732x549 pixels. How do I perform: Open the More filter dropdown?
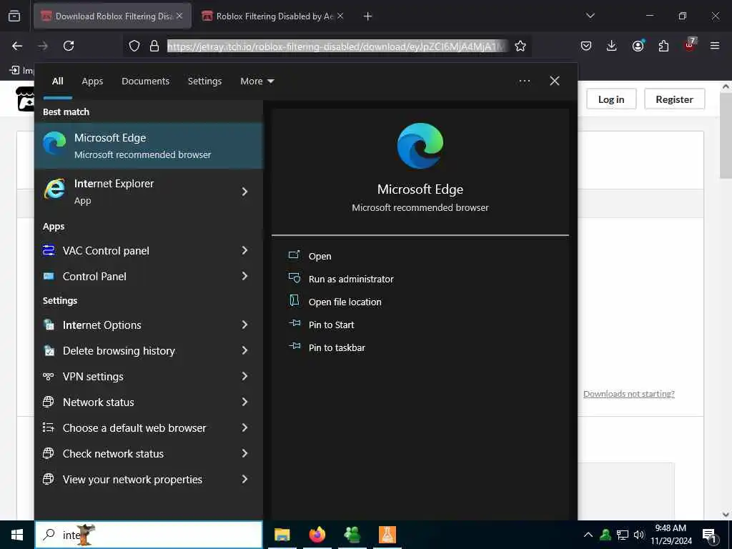click(x=257, y=81)
